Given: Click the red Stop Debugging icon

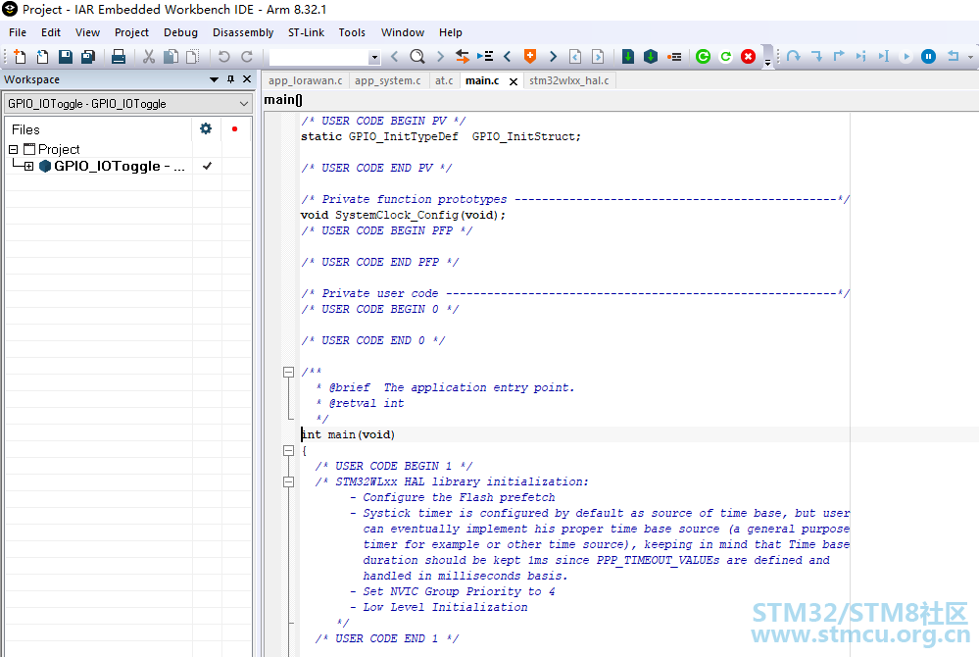Looking at the screenshot, I should (x=748, y=57).
